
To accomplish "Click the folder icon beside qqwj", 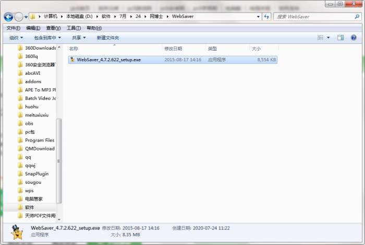I will (20, 166).
